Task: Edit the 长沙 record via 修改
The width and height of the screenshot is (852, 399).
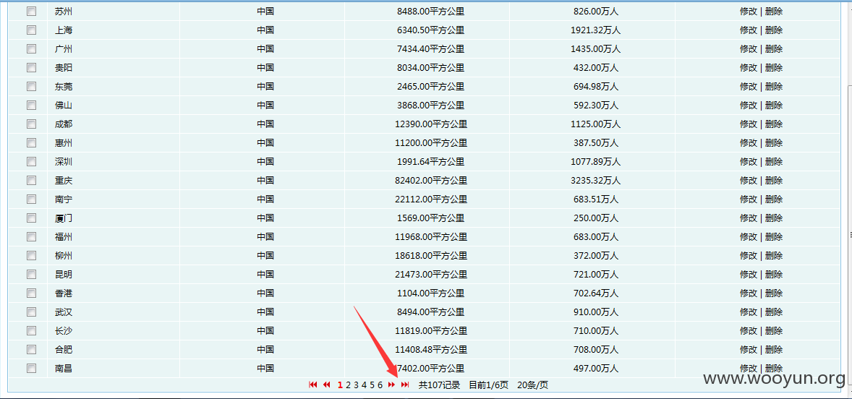Action: [x=749, y=330]
